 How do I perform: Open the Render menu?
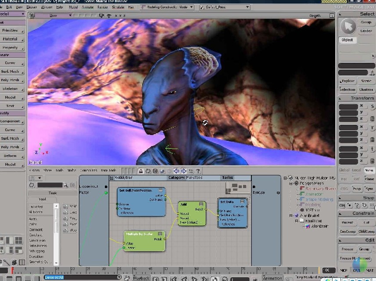point(103,7)
